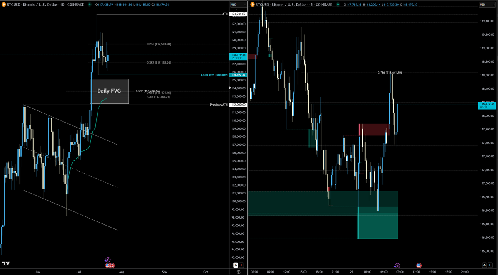Toggle auto scale A on daily chart

(x=235, y=265)
